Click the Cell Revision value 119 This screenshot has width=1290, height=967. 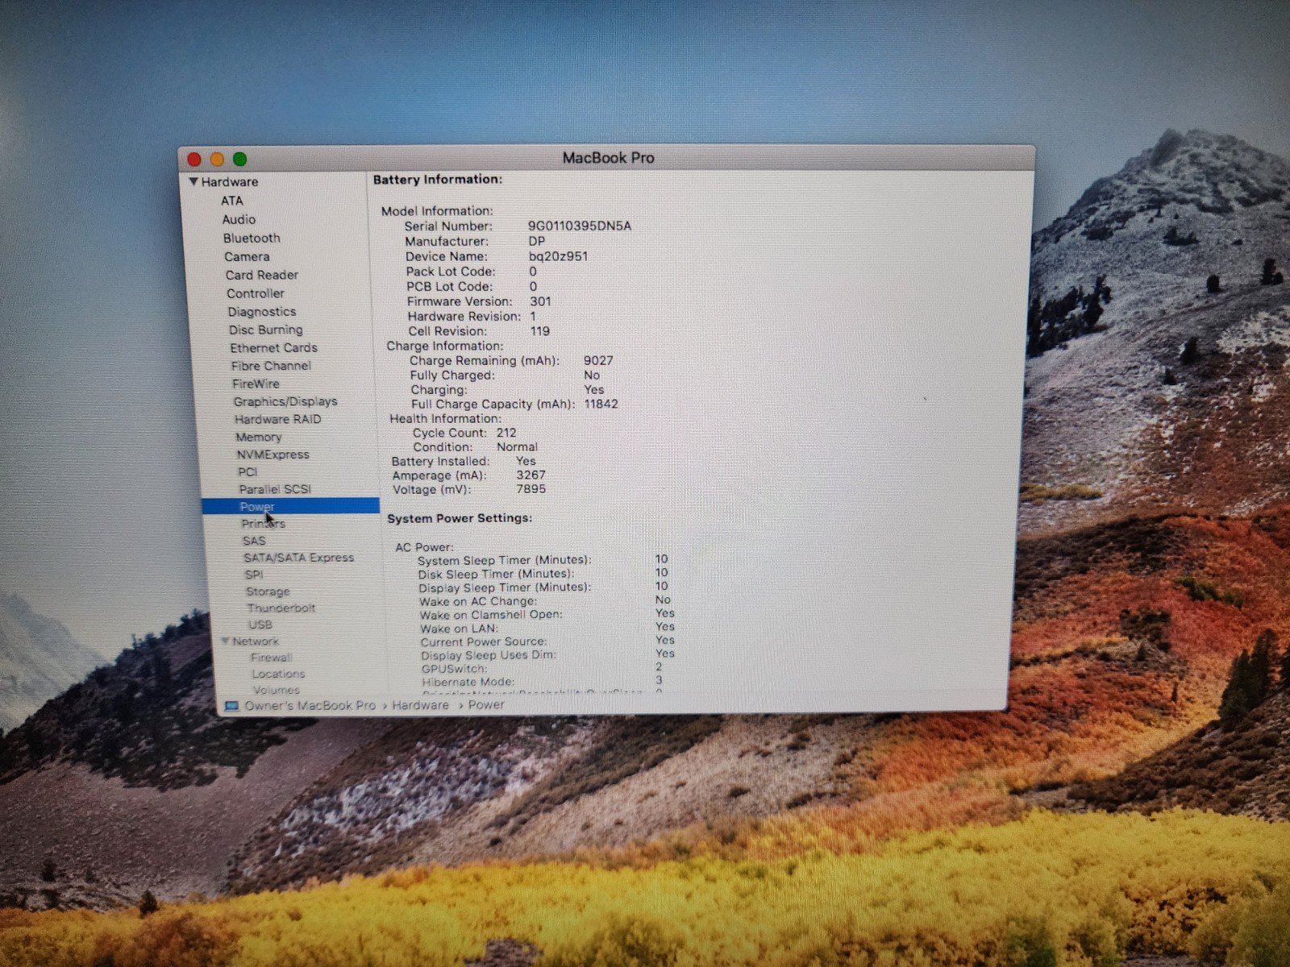coord(540,331)
